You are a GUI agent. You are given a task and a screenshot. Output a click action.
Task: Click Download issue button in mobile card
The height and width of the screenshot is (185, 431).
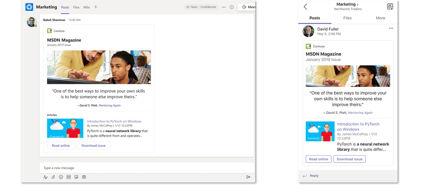click(x=349, y=159)
